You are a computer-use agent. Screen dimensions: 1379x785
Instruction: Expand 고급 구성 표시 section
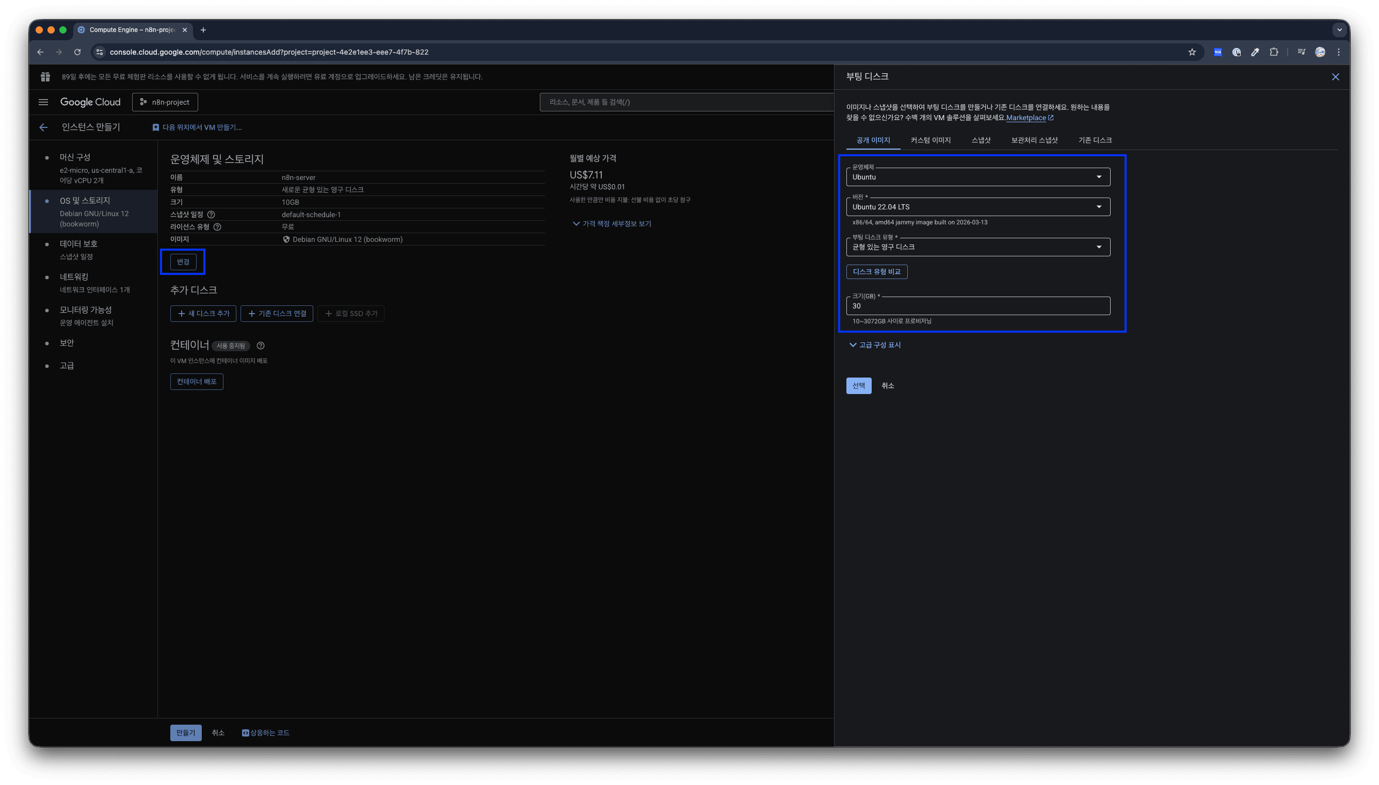pos(875,345)
